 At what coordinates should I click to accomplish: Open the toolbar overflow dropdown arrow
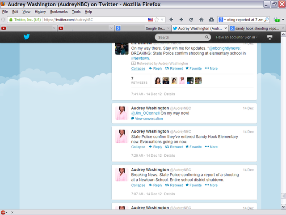283,20
